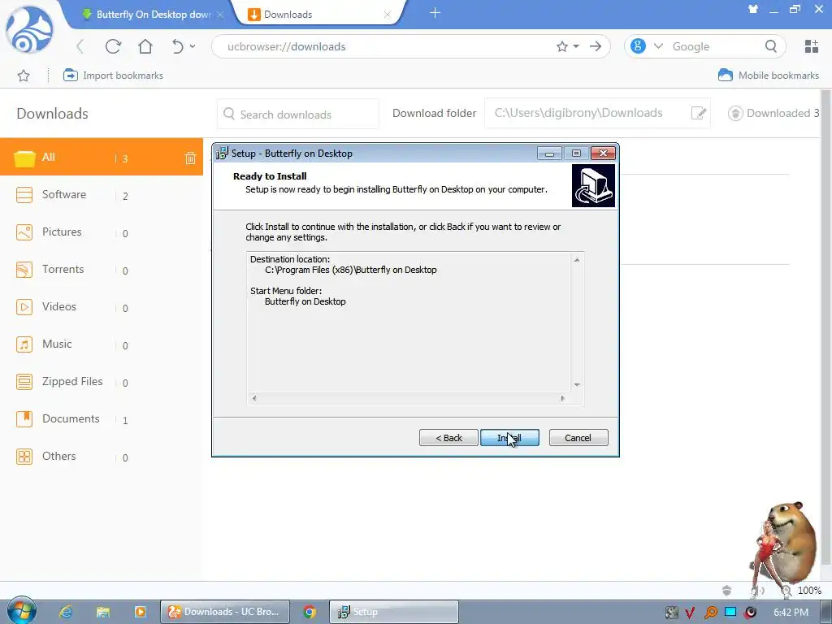Click the Back button in Setup
832x624 pixels.
[x=448, y=438]
